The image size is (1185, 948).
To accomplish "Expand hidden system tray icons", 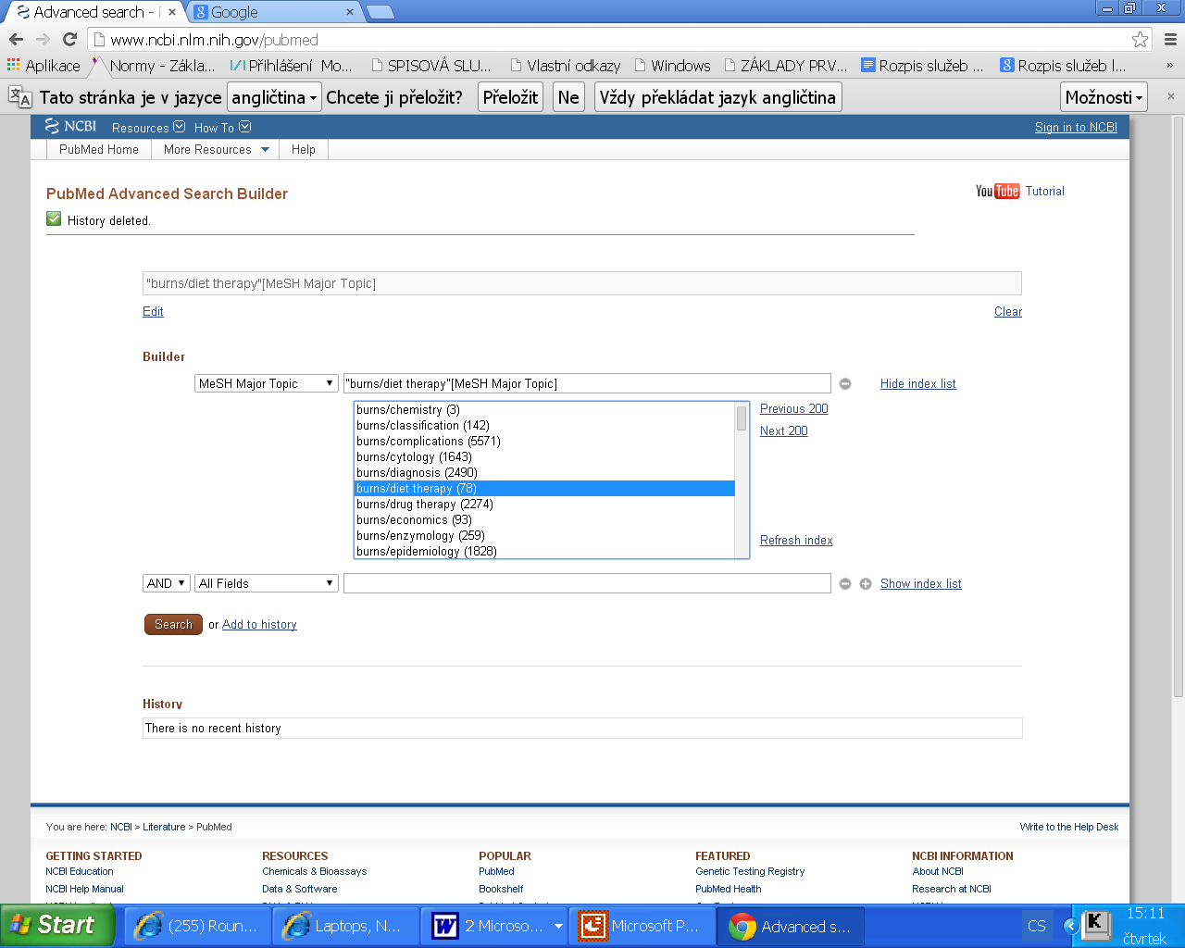I will [1071, 926].
